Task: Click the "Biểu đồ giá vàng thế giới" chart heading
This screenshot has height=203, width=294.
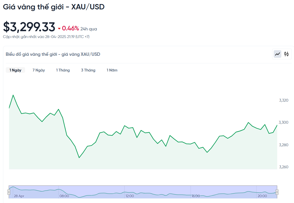Action: click(x=53, y=54)
